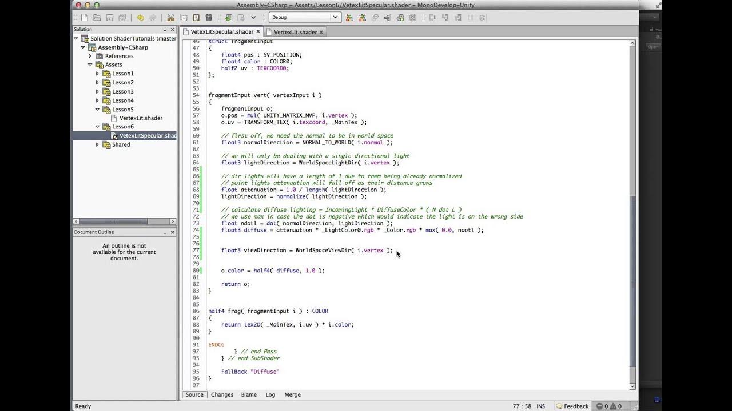
Task: Paste using the clipboard icon
Action: (x=196, y=18)
